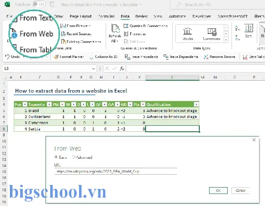Viewport: 265px width, 206px height.
Task: Close the From Web dialog
Action: click(254, 140)
